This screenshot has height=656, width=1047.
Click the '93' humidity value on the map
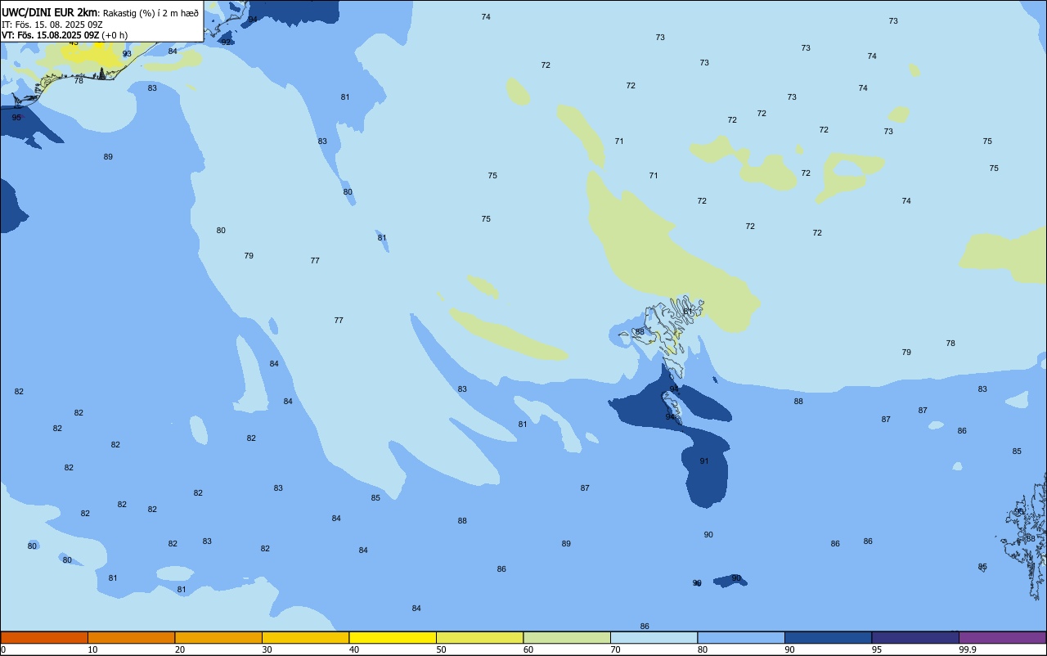click(127, 54)
